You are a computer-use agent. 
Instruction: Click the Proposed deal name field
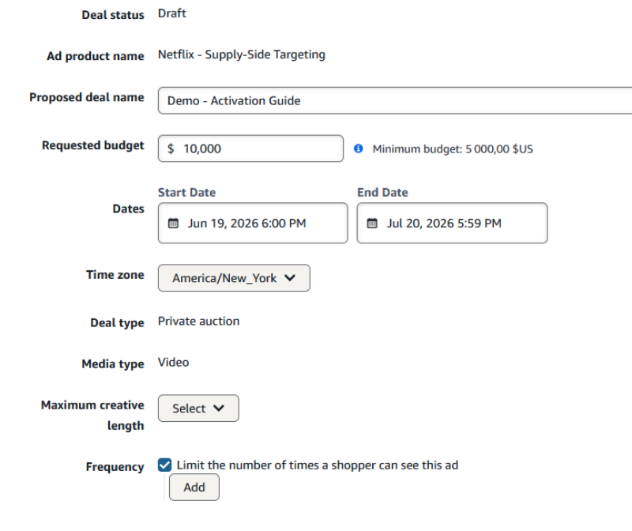(x=395, y=100)
